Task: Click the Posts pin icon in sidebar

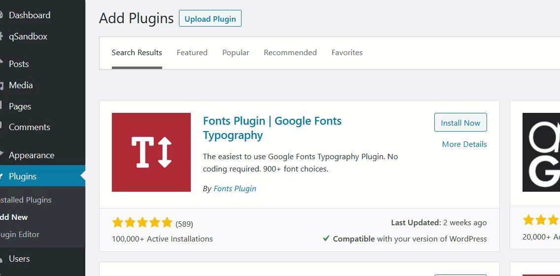Action: coord(1,64)
